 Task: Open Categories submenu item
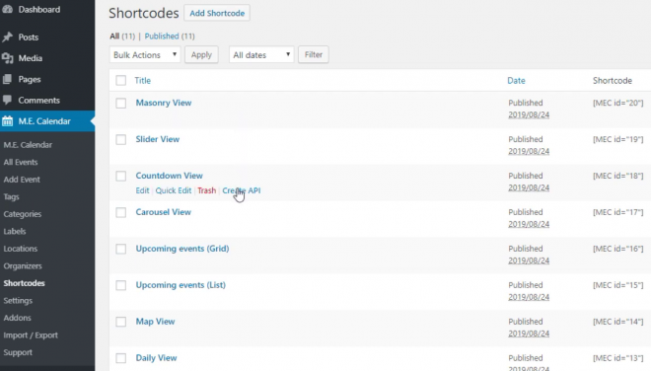pyautogui.click(x=23, y=214)
